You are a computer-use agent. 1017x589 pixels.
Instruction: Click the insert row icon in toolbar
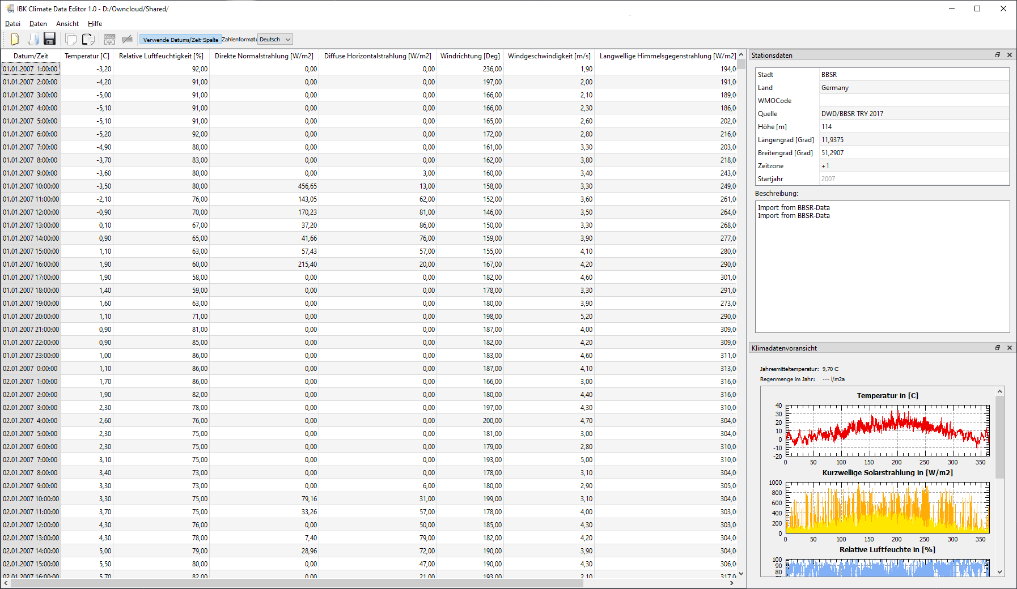coord(109,39)
